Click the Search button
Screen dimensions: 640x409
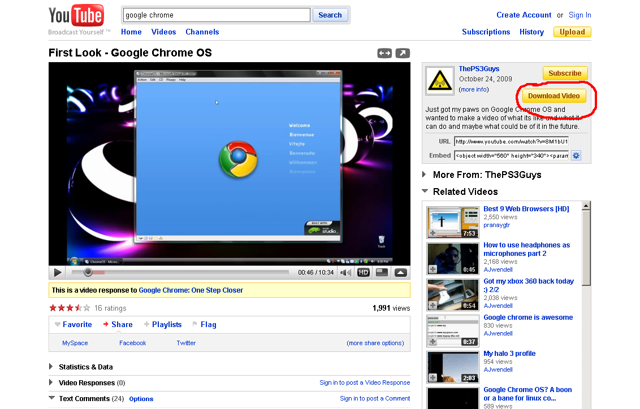coord(330,15)
